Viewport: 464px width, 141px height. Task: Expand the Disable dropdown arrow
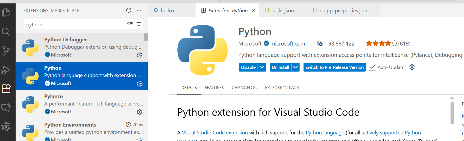(x=262, y=67)
